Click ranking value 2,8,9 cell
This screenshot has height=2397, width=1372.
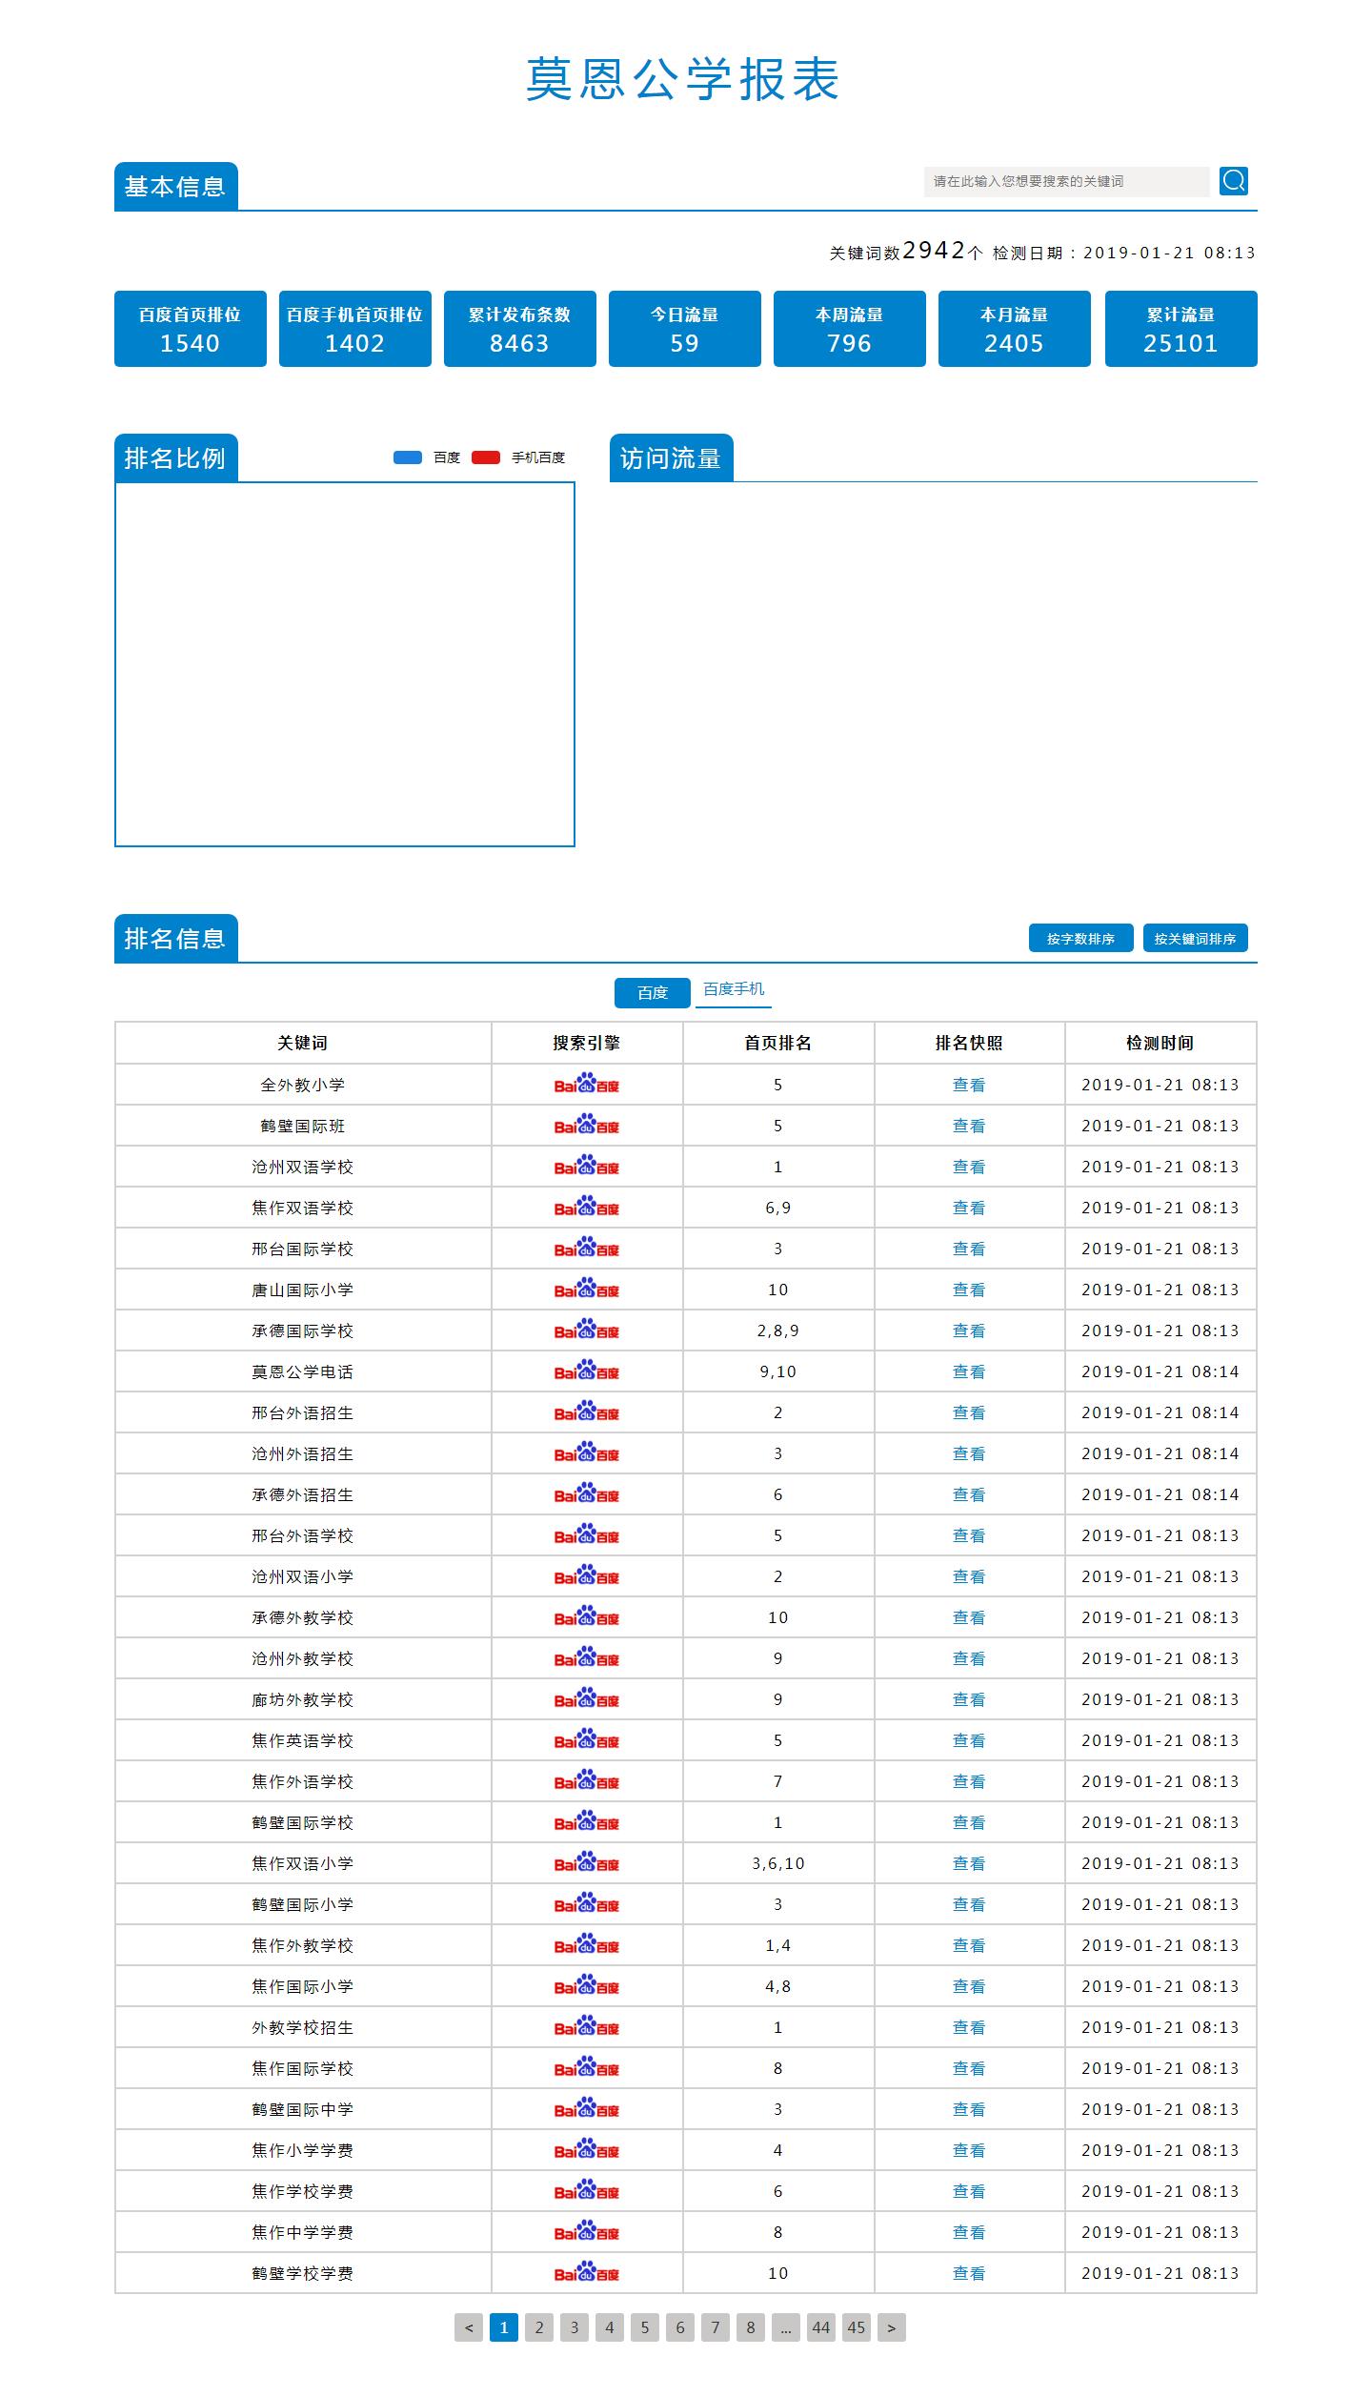click(x=778, y=1331)
